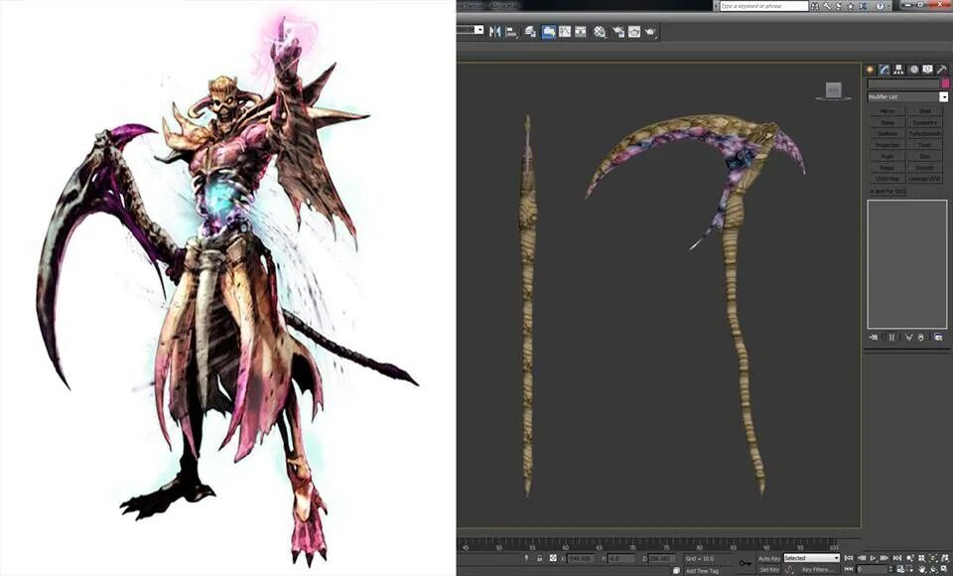Click the Add Time Tag label
This screenshot has height=576, width=953.
coord(702,570)
